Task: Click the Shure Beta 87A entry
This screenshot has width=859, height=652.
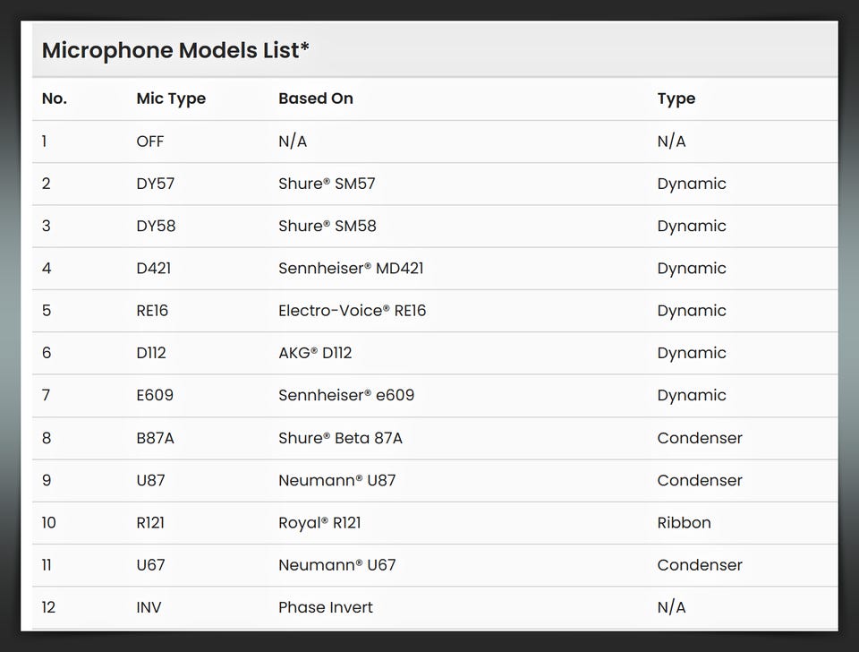Action: pyautogui.click(x=340, y=438)
